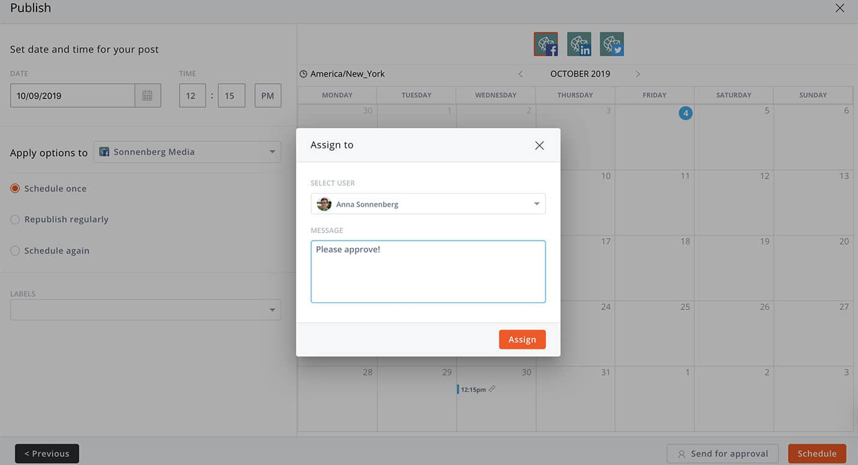The width and height of the screenshot is (858, 465).
Task: Click the THURSDAY column header
Action: 575,95
